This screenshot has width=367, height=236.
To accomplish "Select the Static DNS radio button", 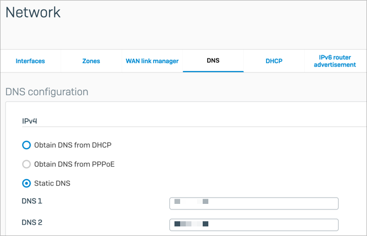I will point(27,183).
